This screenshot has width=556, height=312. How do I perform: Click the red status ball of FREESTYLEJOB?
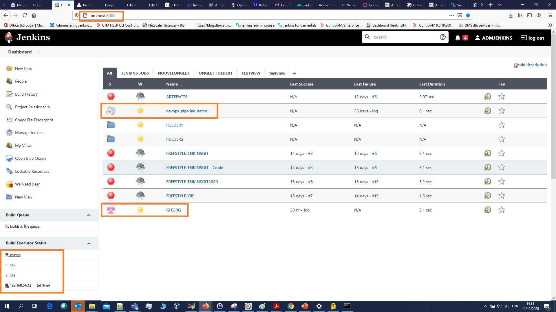click(111, 196)
